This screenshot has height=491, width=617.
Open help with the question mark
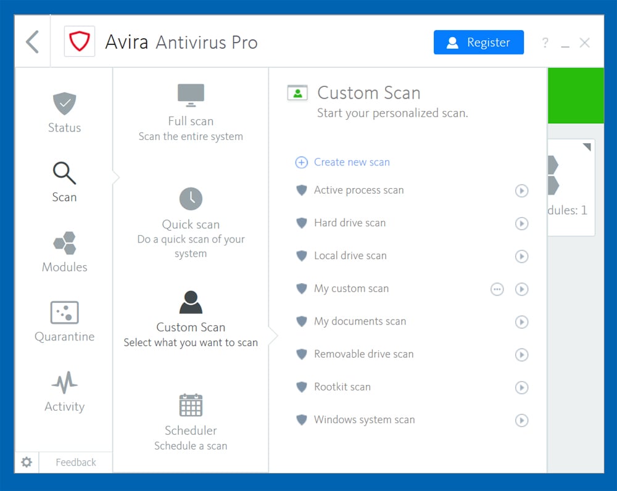(x=545, y=42)
